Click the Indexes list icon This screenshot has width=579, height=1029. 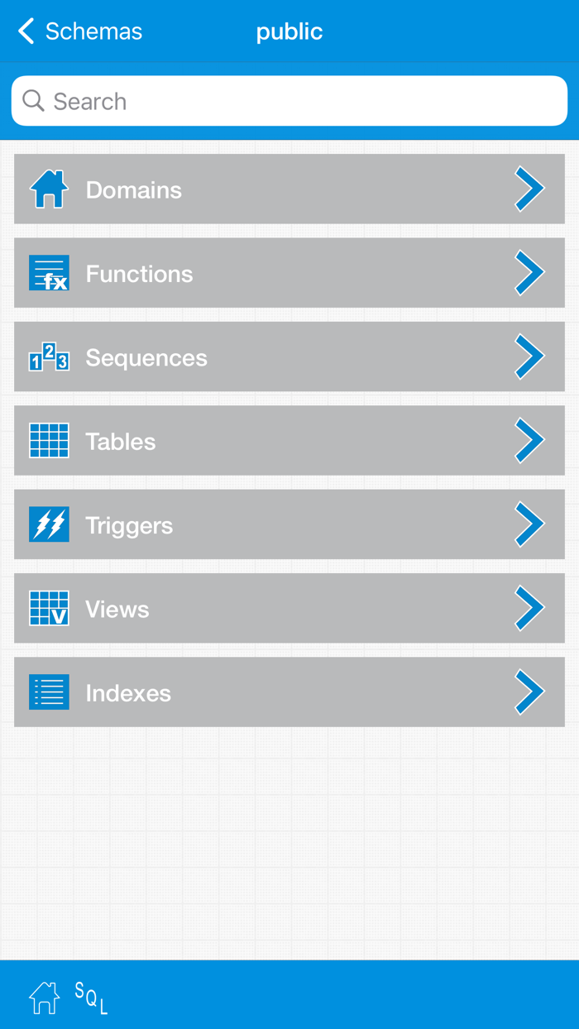(50, 692)
